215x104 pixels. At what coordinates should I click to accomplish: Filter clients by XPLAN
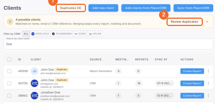[95, 34]
